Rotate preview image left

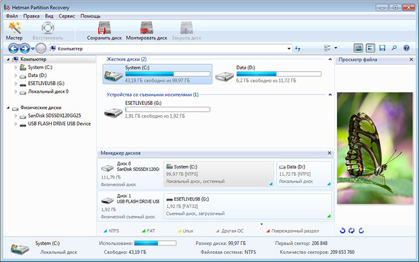(x=343, y=230)
